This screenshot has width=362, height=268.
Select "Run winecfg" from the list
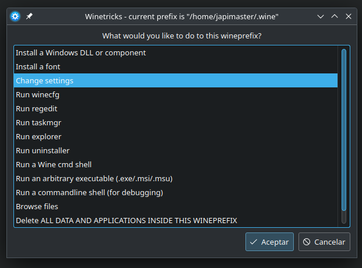(x=37, y=94)
